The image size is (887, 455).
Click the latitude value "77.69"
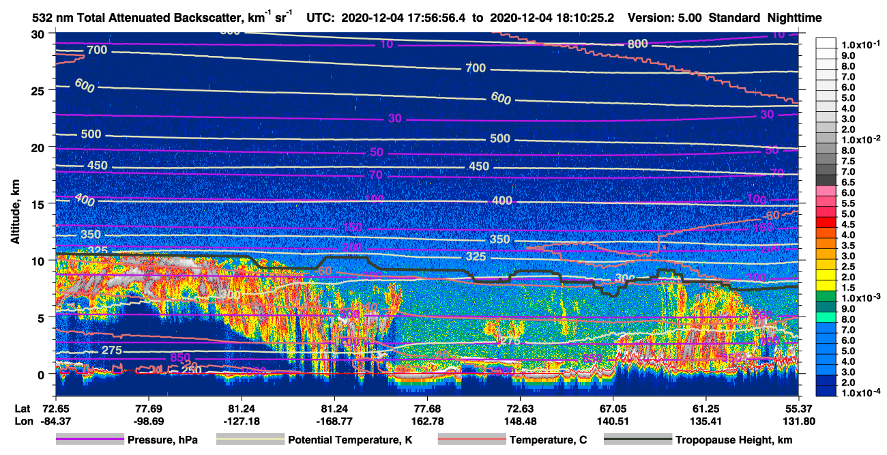pos(148,408)
